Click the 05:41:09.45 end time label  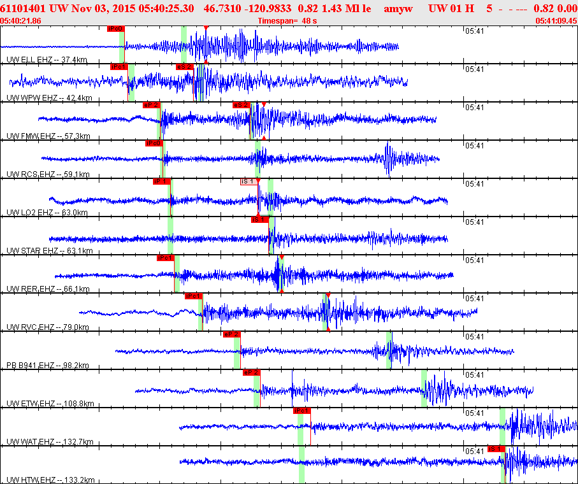pos(556,20)
